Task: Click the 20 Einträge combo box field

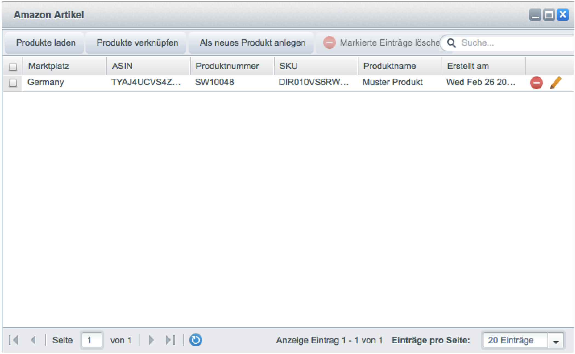Action: point(514,340)
